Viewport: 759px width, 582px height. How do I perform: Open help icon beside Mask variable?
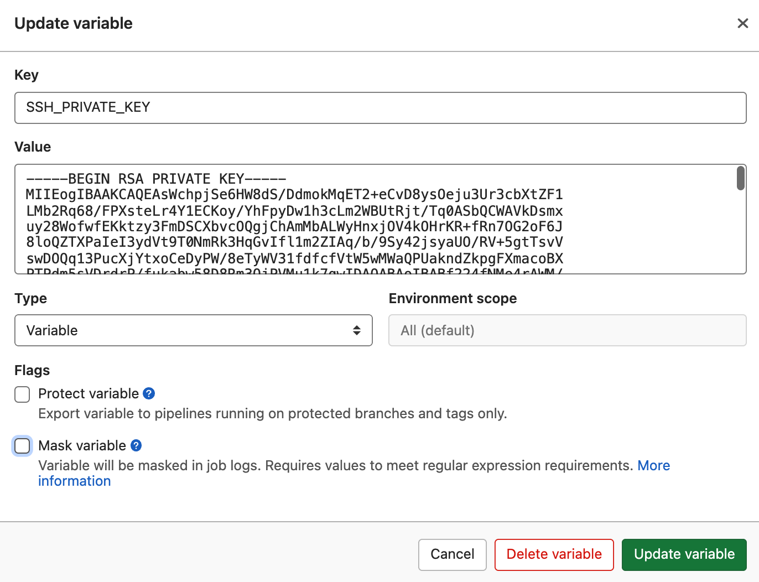(x=136, y=445)
